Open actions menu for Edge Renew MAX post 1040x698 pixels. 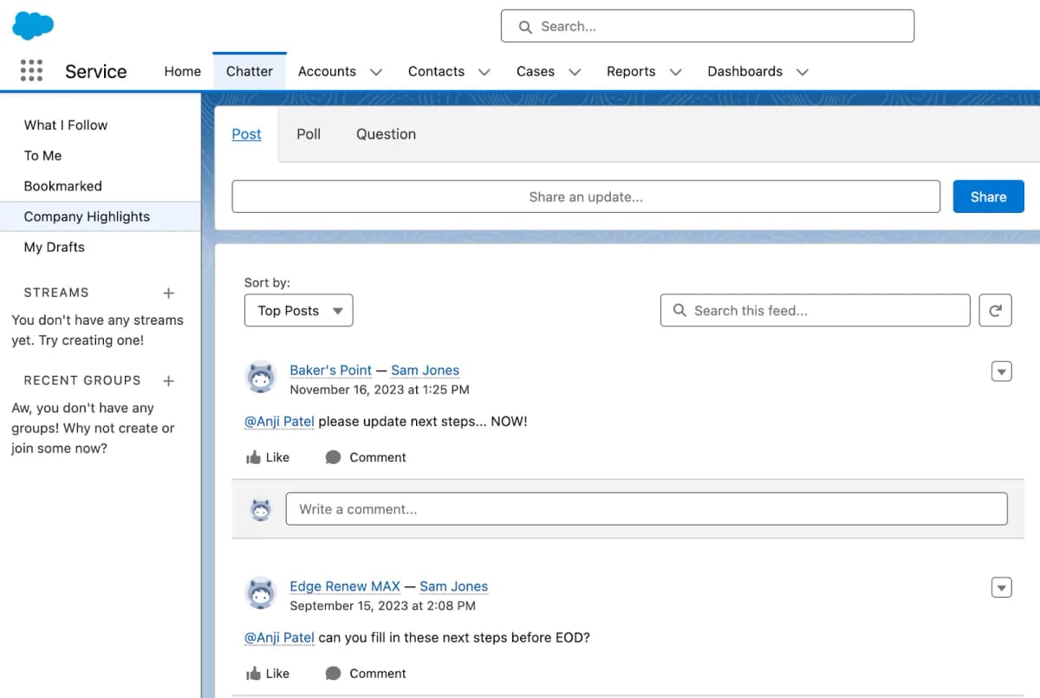click(x=1001, y=588)
